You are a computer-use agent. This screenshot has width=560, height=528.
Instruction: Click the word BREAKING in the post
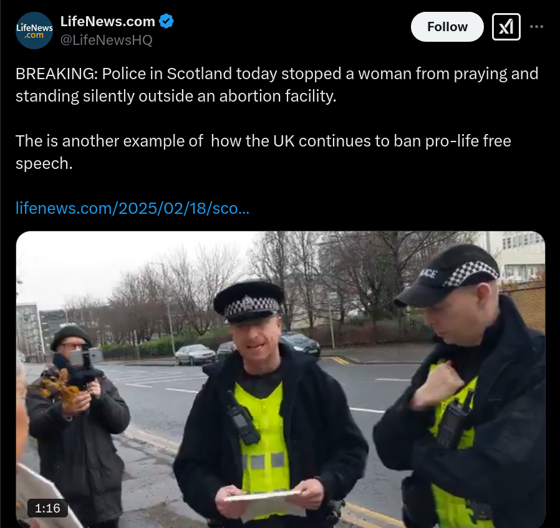coord(56,74)
